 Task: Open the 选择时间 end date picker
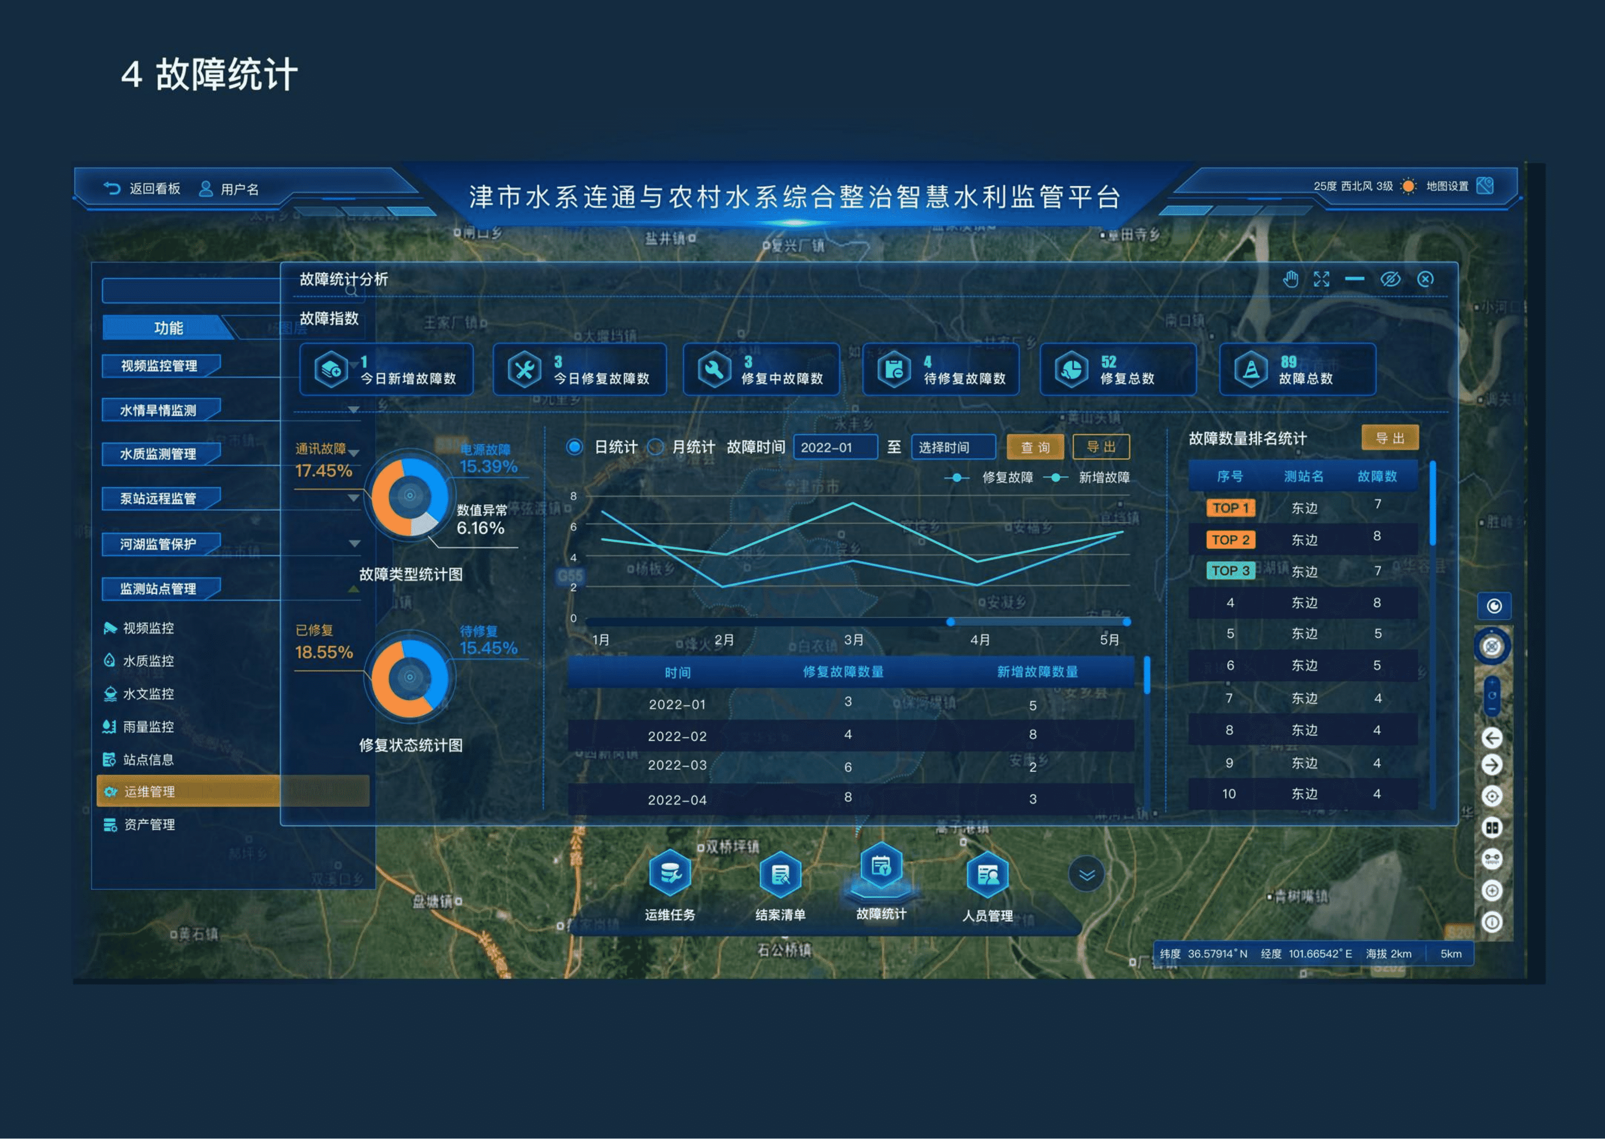[x=953, y=447]
